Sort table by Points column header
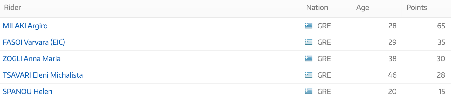Image resolution: width=451 pixels, height=105 pixels. tap(416, 7)
